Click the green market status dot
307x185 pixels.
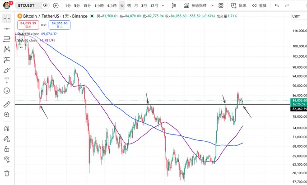point(92,16)
